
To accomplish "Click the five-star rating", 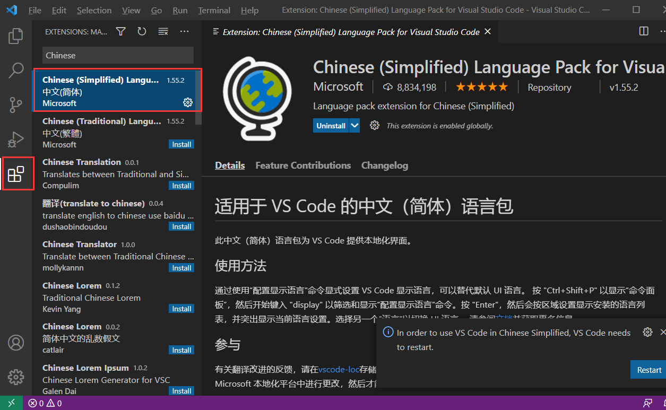I will click(x=482, y=87).
